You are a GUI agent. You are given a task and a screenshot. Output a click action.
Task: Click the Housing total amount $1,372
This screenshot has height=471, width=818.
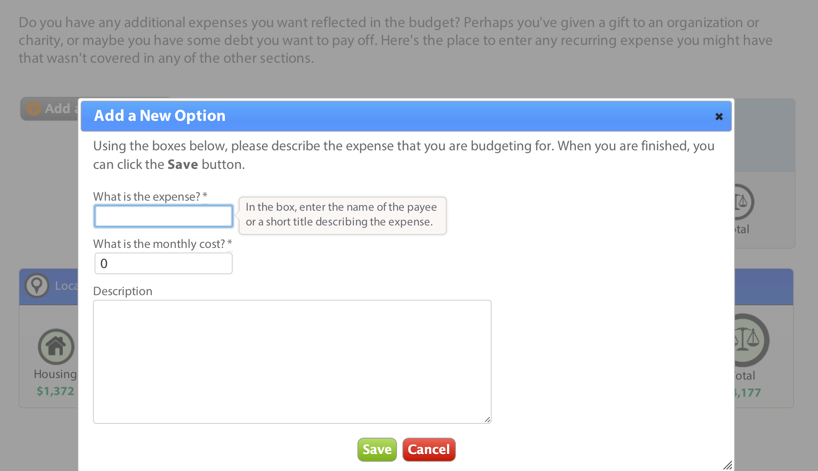click(x=55, y=390)
